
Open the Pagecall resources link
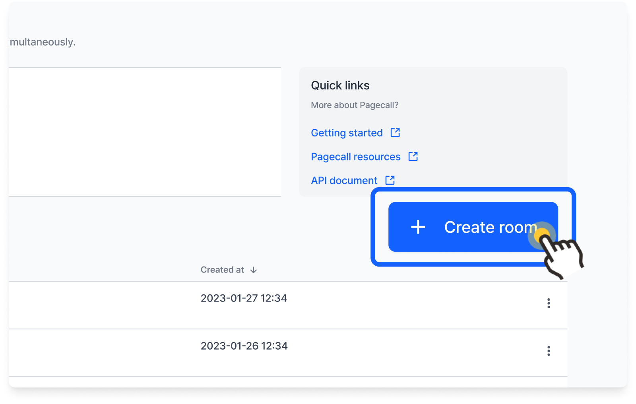pos(355,157)
